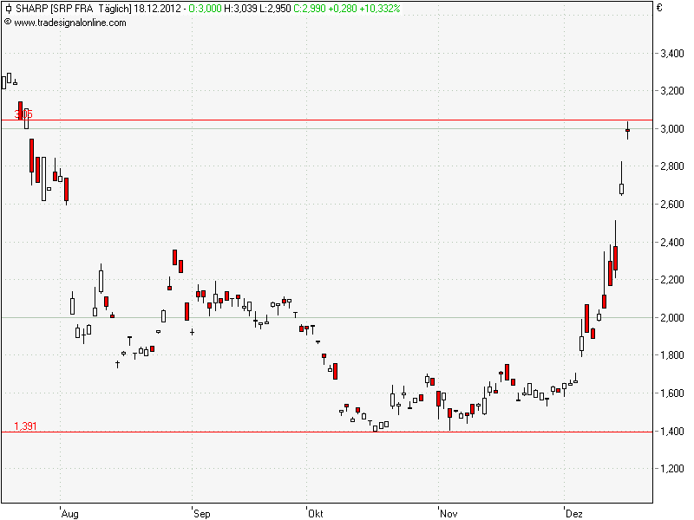Click the Aug month label
The width and height of the screenshot is (694, 520).
70,514
